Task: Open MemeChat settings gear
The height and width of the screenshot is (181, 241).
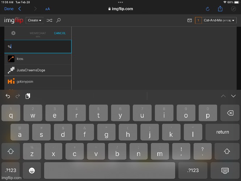Action: click(13, 33)
